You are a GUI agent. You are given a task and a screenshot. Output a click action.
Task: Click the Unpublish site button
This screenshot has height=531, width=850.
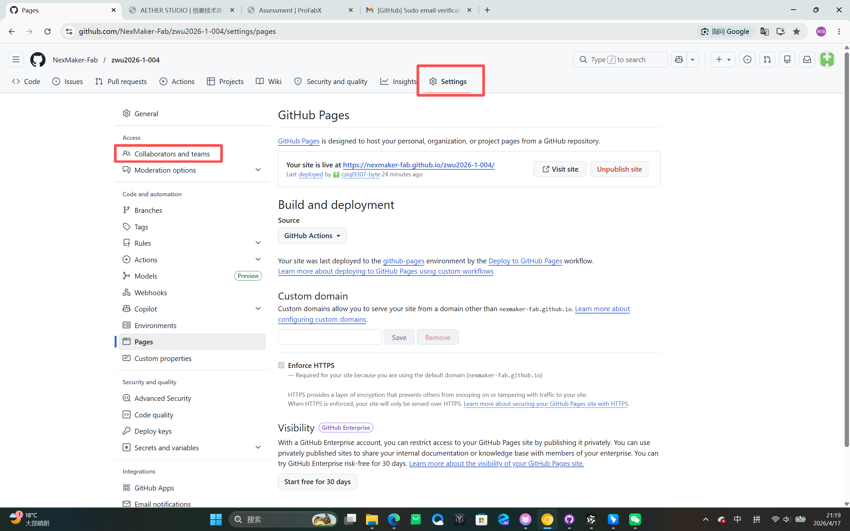pos(619,169)
